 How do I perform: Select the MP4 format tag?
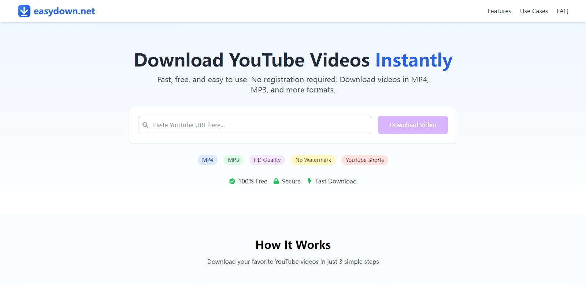point(208,160)
